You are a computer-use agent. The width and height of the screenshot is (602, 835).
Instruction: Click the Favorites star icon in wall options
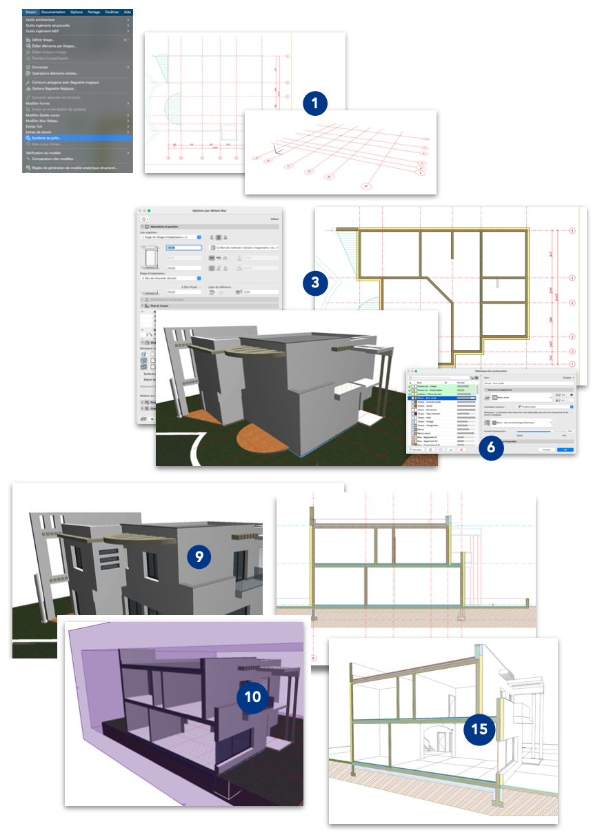click(145, 219)
